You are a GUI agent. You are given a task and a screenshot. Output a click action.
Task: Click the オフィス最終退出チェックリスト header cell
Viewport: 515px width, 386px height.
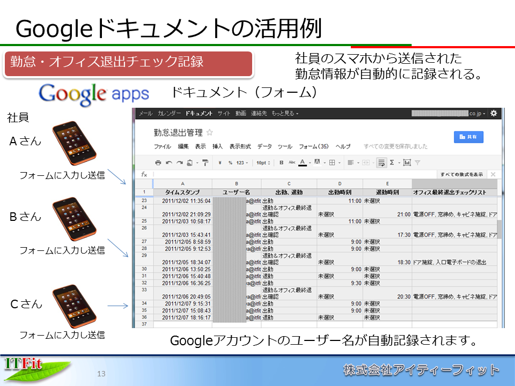454,192
